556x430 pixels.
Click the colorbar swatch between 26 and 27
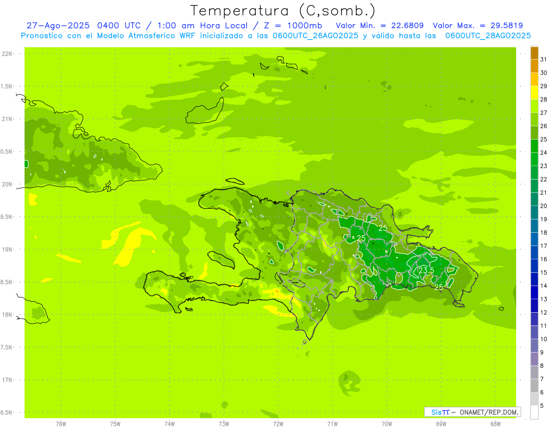534,119
